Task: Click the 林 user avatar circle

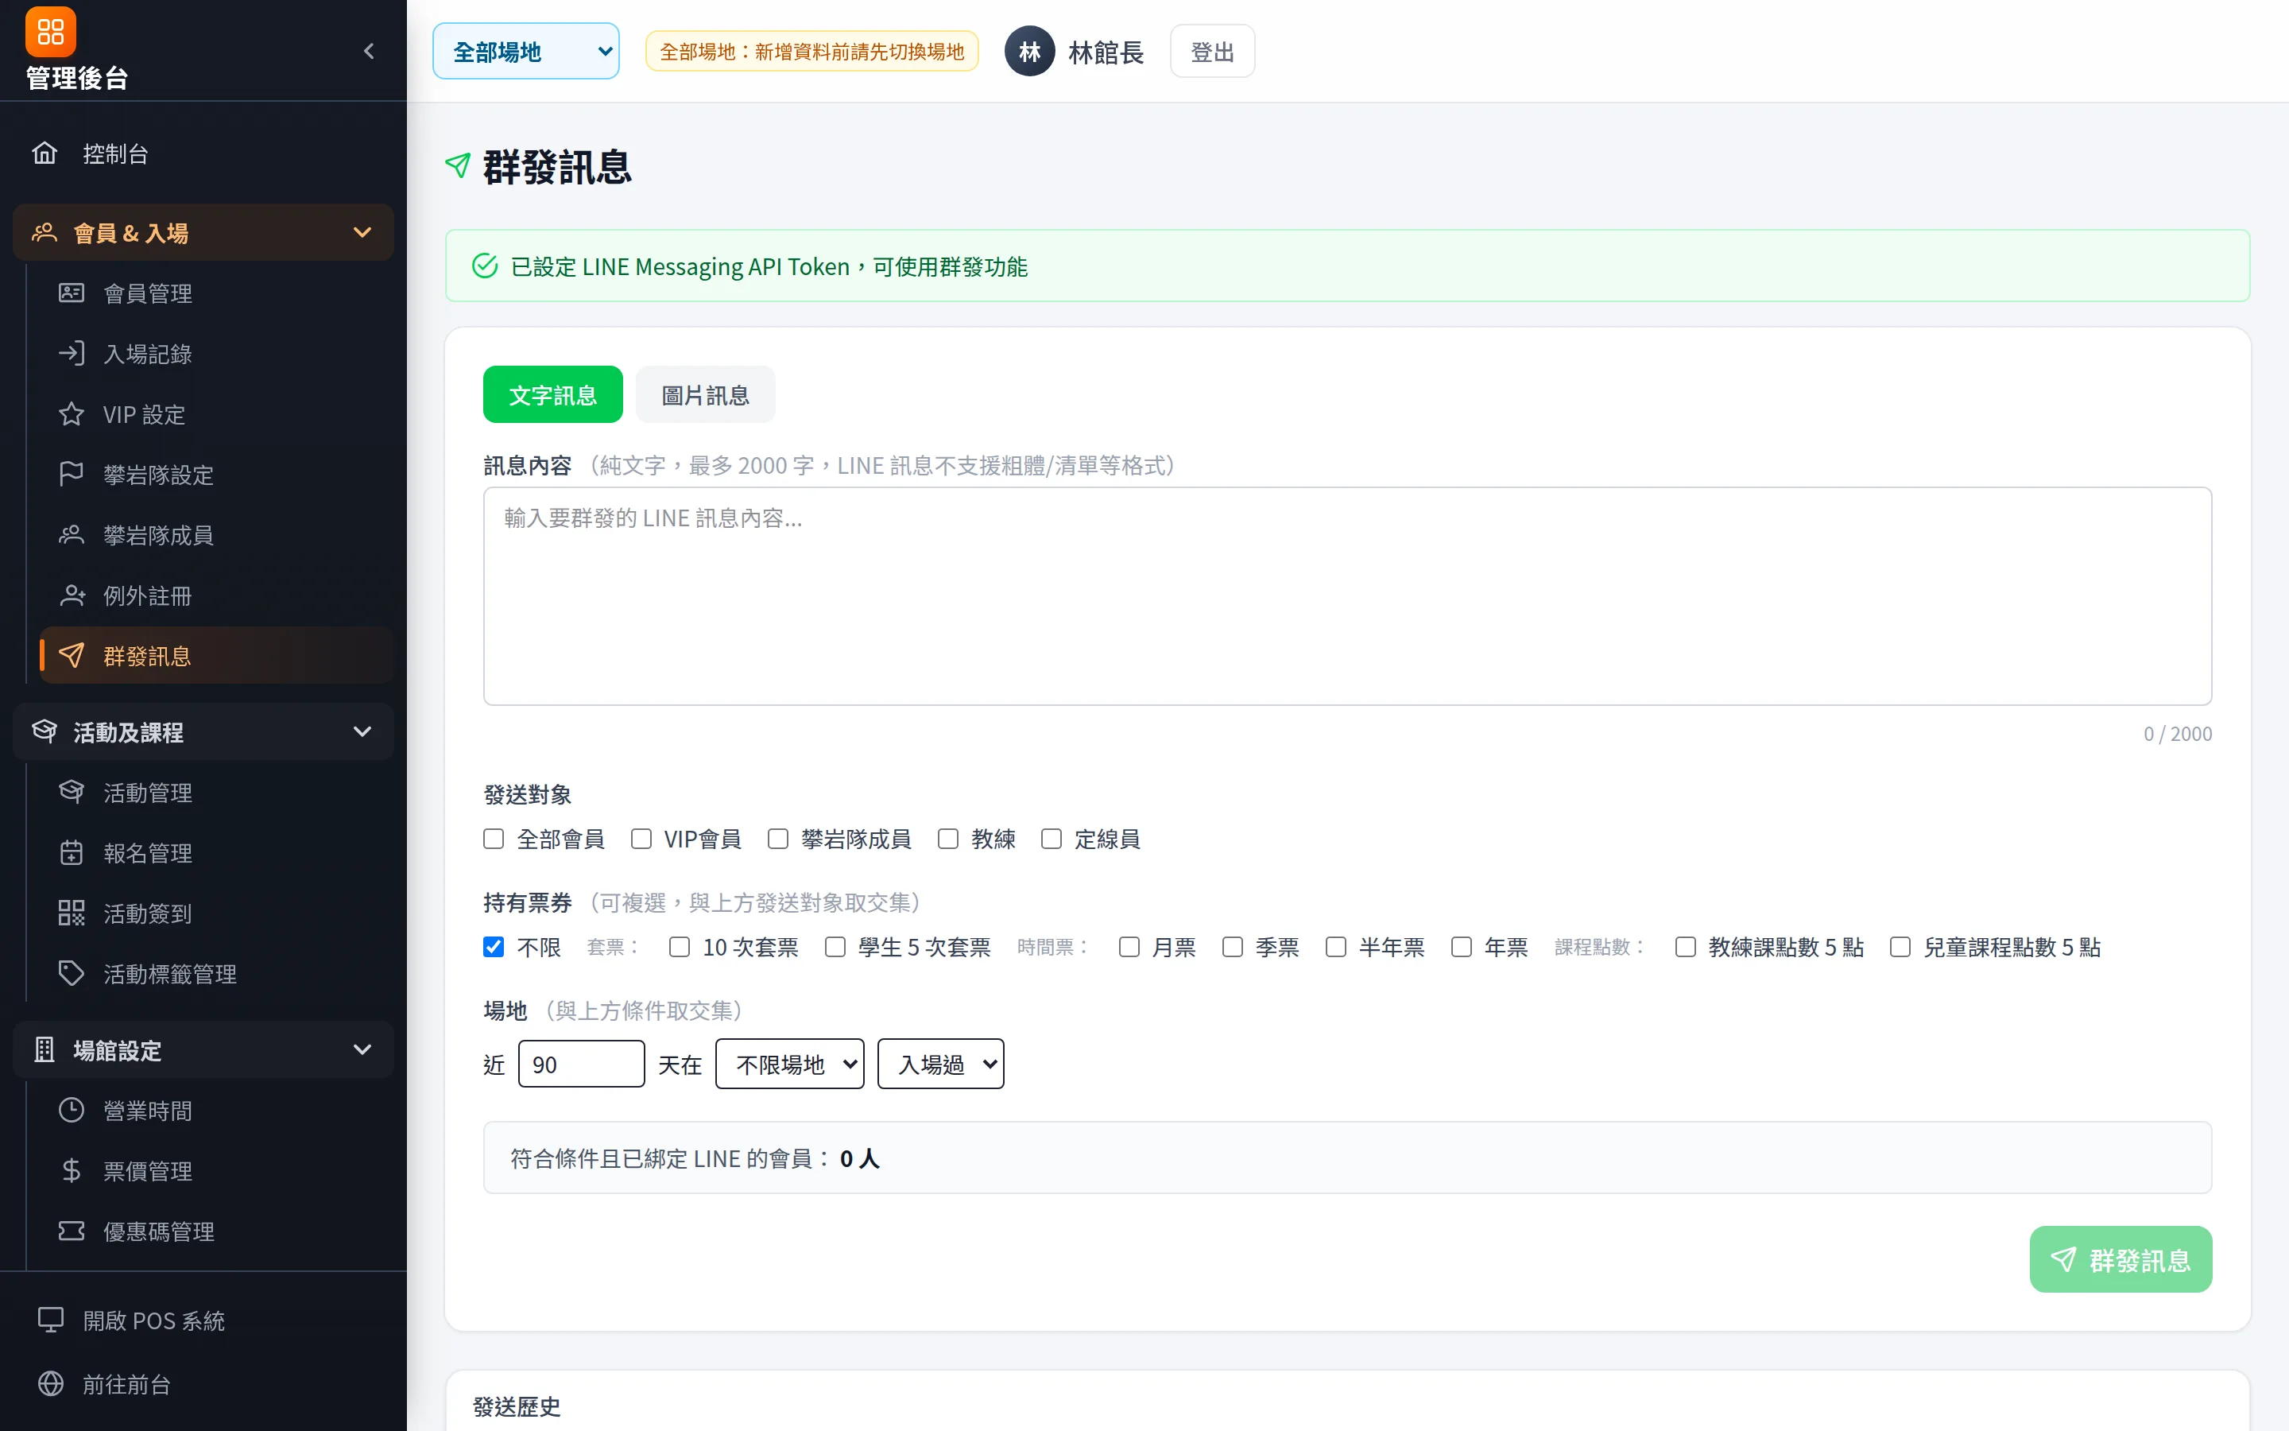Action: click(1029, 51)
